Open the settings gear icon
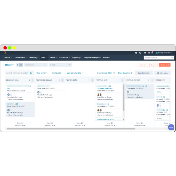176x176 pixels. pos(149,53)
